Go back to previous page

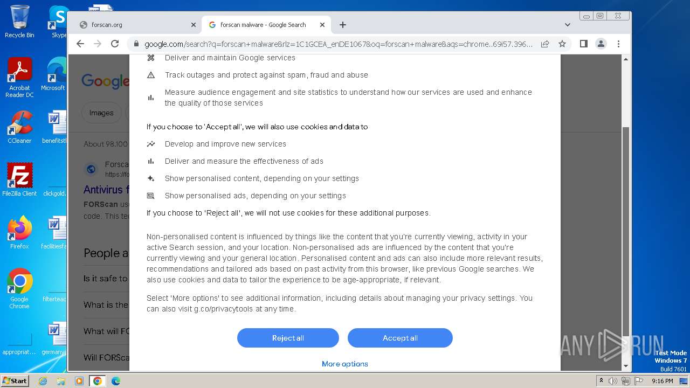tap(80, 44)
